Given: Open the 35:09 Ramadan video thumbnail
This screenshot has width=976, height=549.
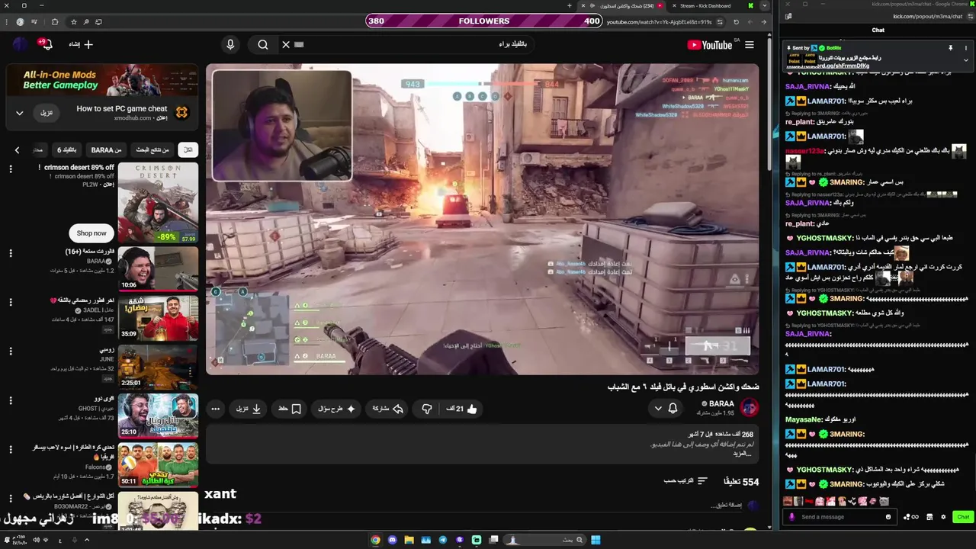Looking at the screenshot, I should click(158, 318).
